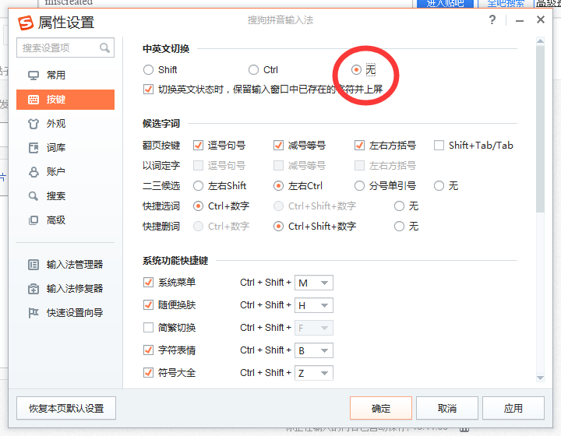Select Ctrl for 中英文切换

[x=253, y=70]
